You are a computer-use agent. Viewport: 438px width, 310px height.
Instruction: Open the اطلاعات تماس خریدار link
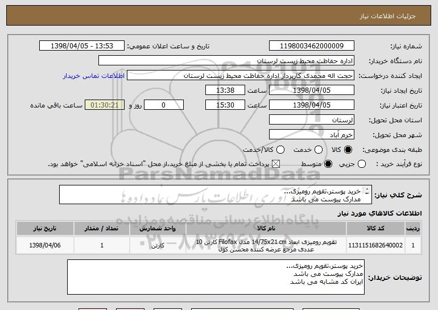click(x=94, y=76)
